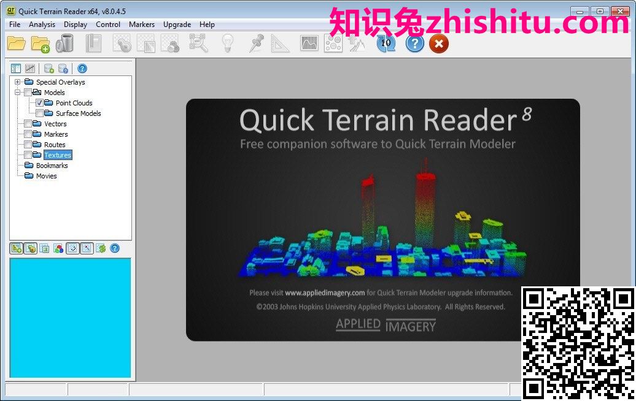The image size is (636, 401).
Task: Select the Point Clouds tree item
Action: click(74, 103)
